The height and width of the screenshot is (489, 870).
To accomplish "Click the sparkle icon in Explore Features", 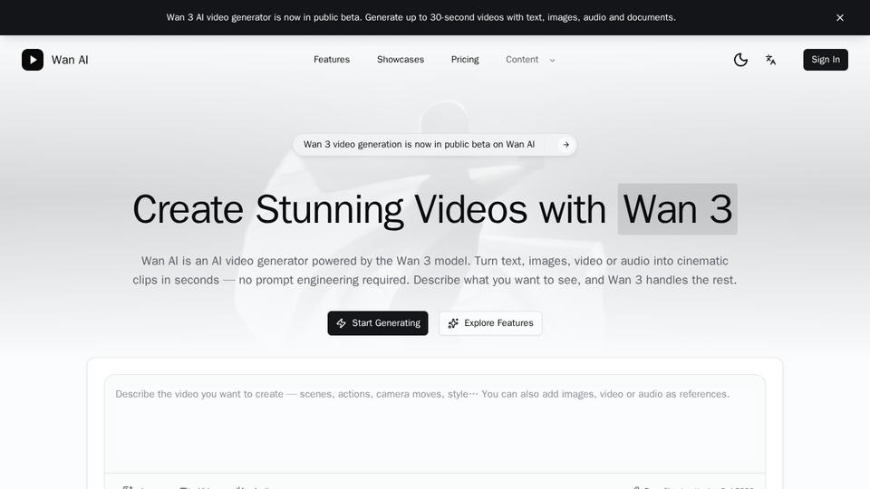I will pos(453,323).
